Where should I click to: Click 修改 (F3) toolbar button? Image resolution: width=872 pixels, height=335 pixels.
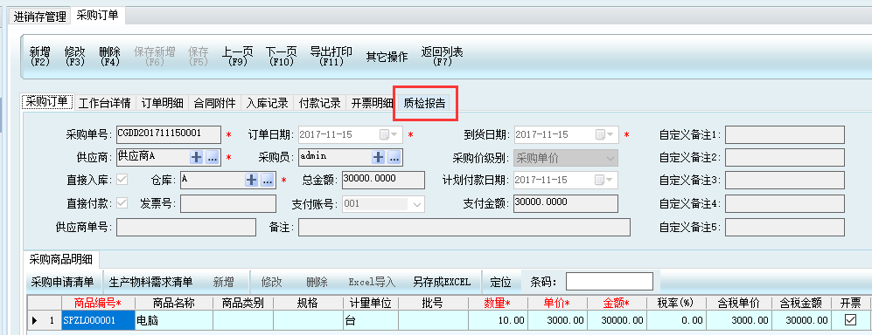74,56
